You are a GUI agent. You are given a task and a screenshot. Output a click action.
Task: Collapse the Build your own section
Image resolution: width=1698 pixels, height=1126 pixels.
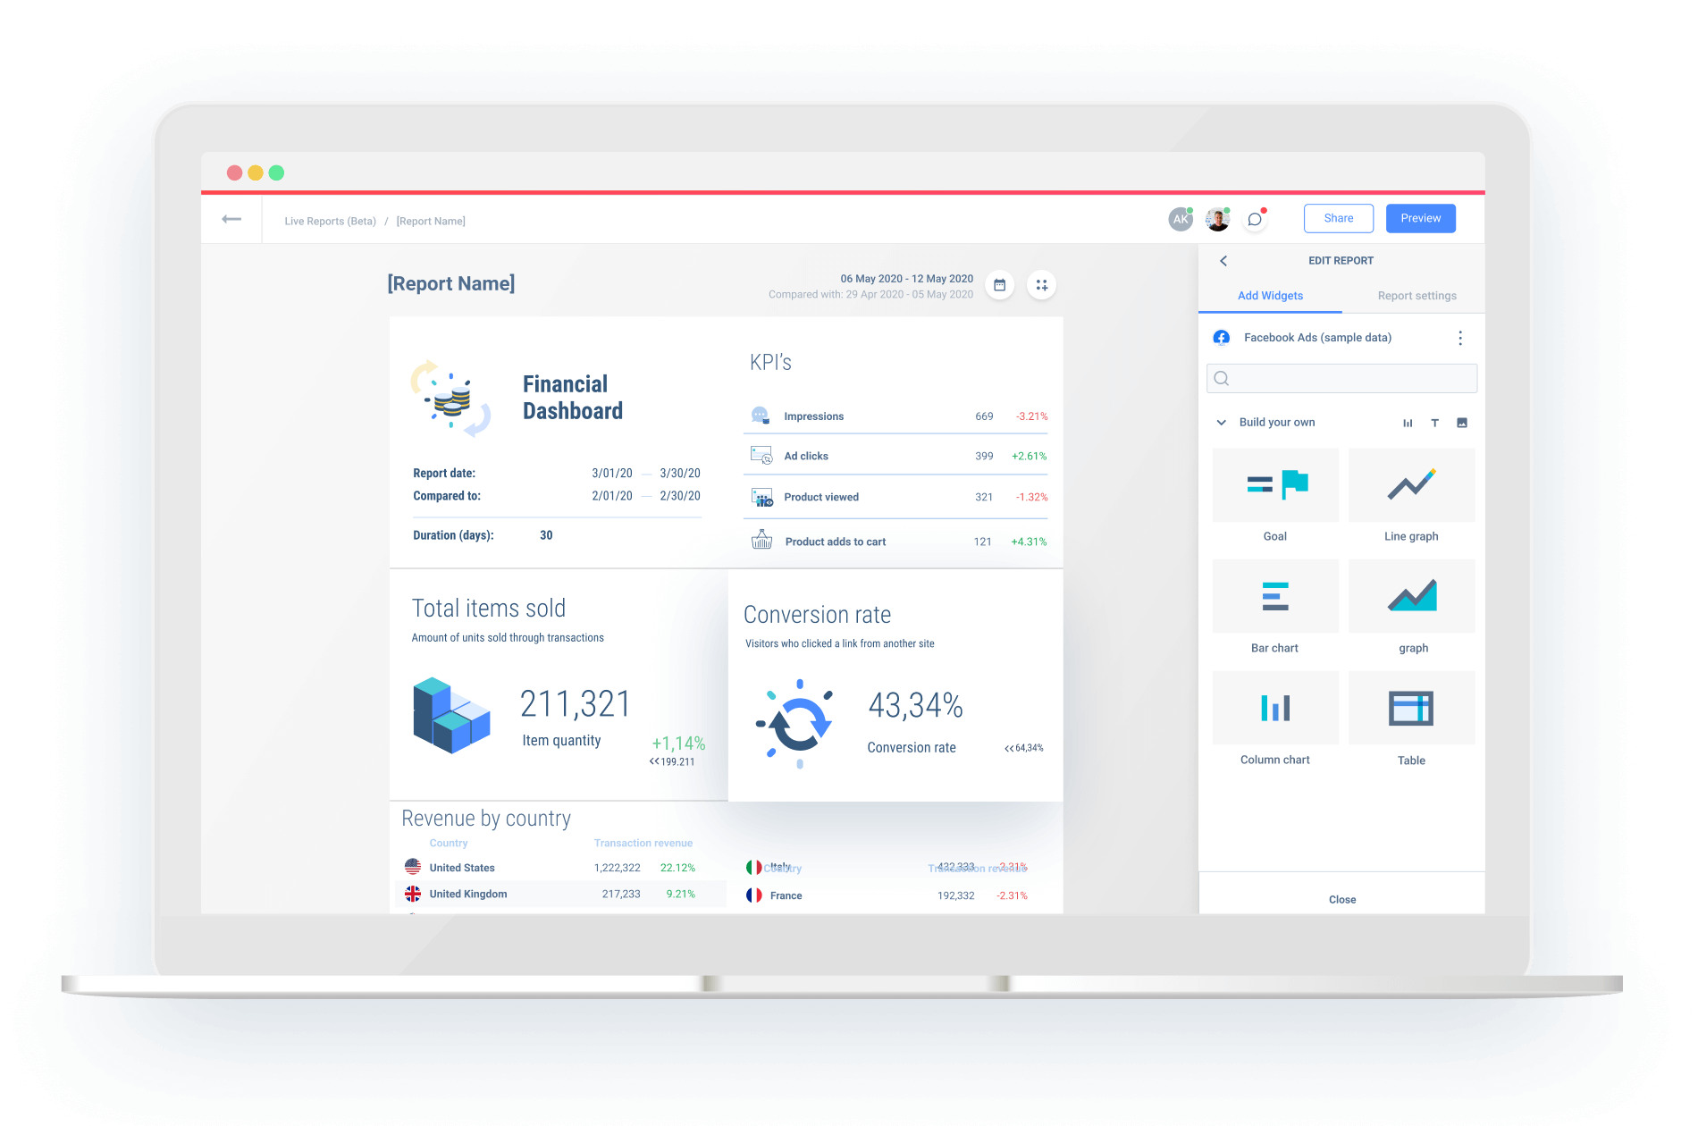tap(1222, 423)
